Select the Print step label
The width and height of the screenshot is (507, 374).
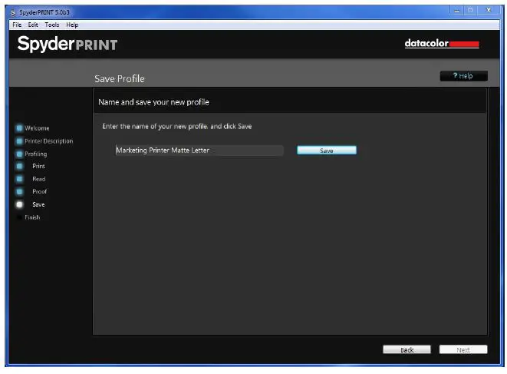click(x=38, y=166)
